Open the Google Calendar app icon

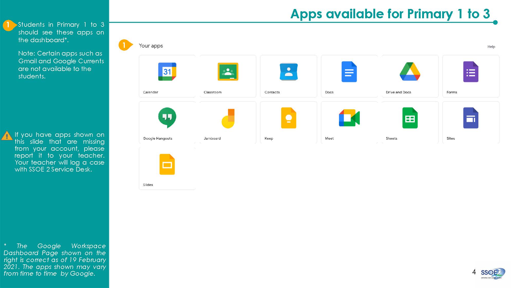coord(167,71)
